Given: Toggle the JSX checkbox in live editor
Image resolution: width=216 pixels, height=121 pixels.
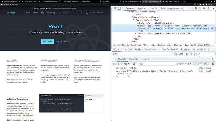Looking at the screenshot, I should pyautogui.click(x=79, y=96).
